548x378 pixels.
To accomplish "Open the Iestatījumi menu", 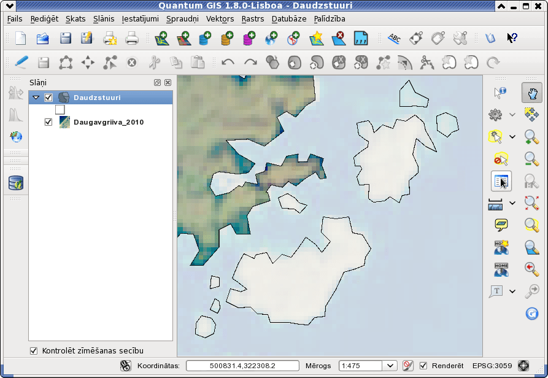I will tap(140, 19).
